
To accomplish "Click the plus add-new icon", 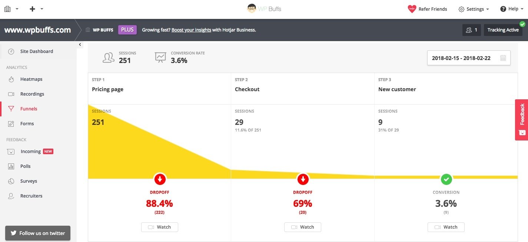I will pyautogui.click(x=32, y=9).
